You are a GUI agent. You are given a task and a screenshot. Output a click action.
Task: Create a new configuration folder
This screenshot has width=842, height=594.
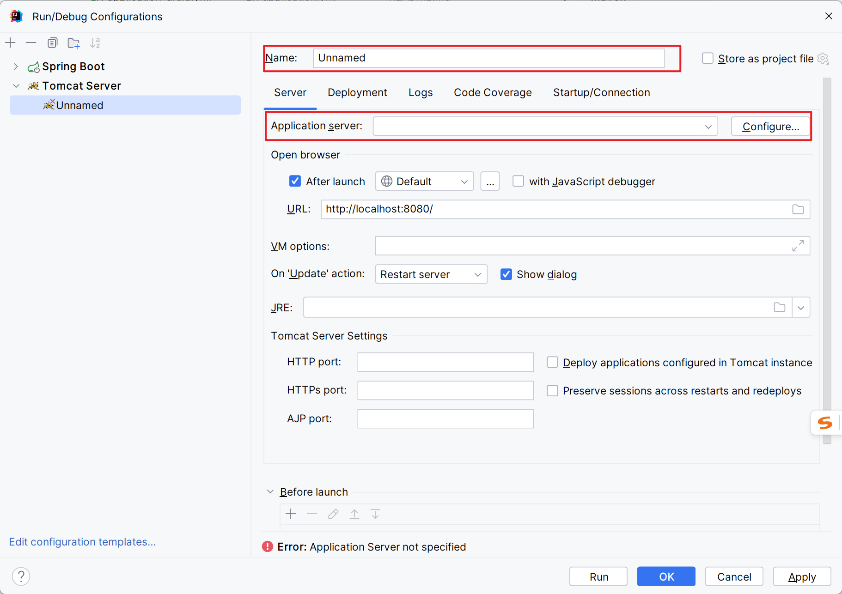pyautogui.click(x=73, y=43)
